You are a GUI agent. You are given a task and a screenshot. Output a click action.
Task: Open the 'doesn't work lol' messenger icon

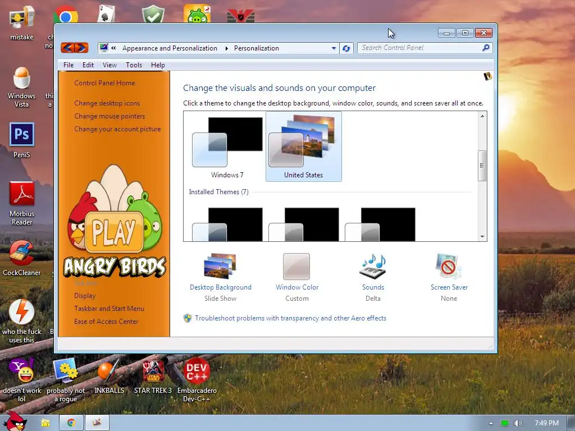(22, 380)
